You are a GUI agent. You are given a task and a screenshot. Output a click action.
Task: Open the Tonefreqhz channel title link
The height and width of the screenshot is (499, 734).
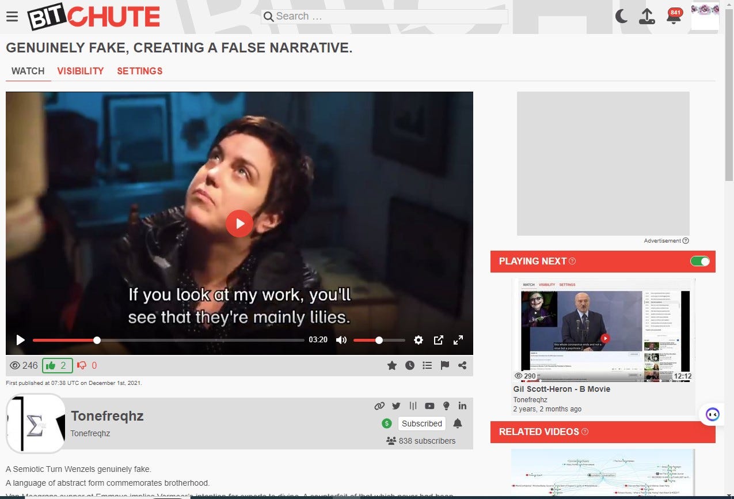coord(107,416)
